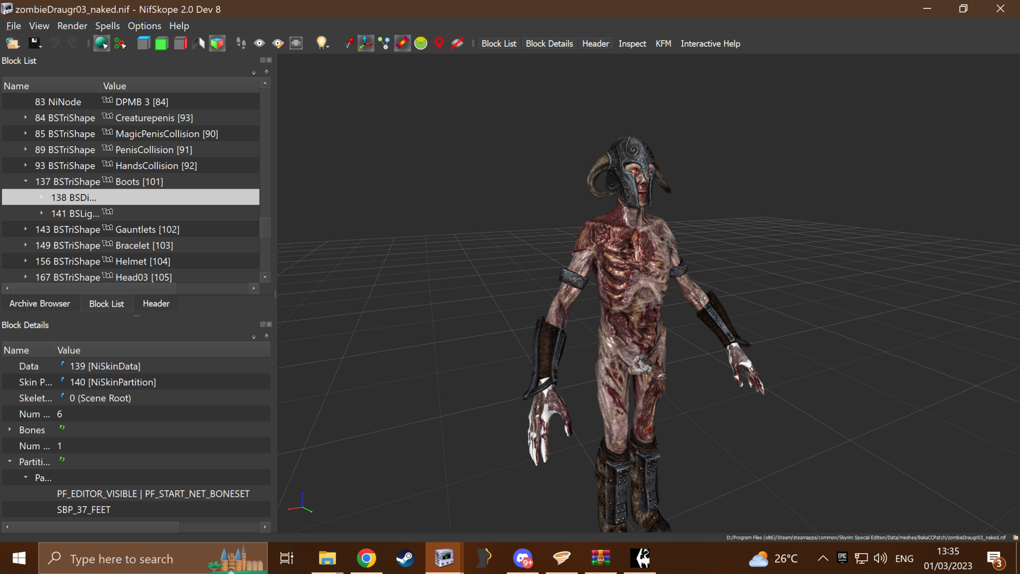Click the Partiti... refresh array icon
This screenshot has width=1020, height=574.
click(x=62, y=460)
